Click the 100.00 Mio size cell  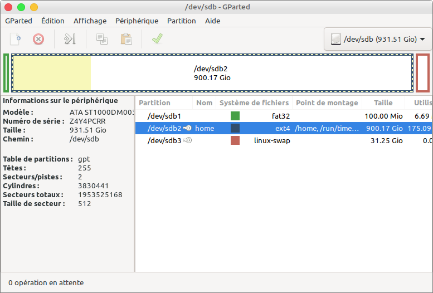383,116
